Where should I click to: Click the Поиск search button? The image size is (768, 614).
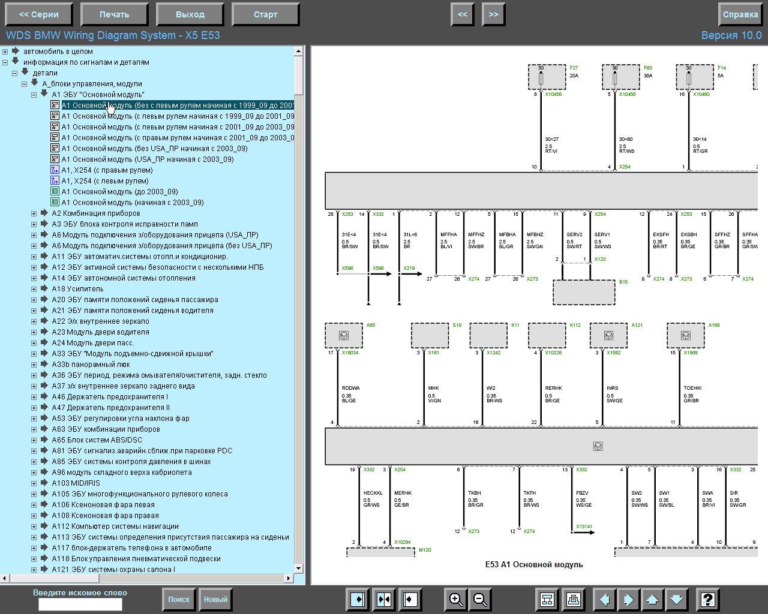[179, 599]
